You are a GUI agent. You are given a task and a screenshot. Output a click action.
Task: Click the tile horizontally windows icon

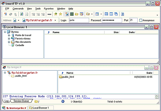106,14
